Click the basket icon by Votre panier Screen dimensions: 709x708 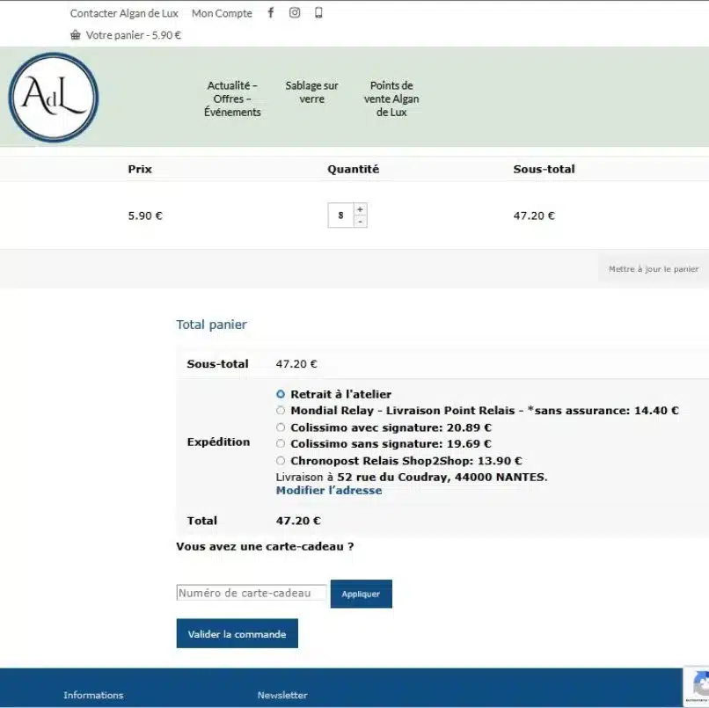76,35
